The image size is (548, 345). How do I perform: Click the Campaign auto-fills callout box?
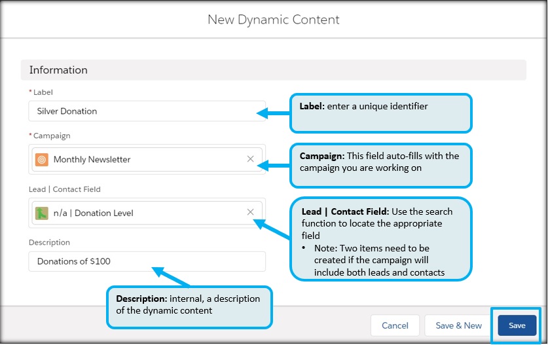380,165
